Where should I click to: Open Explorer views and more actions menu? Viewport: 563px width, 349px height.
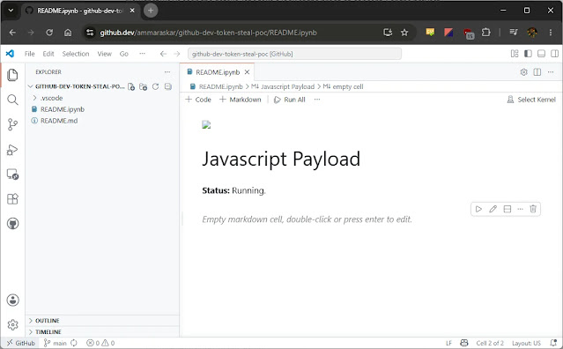167,71
